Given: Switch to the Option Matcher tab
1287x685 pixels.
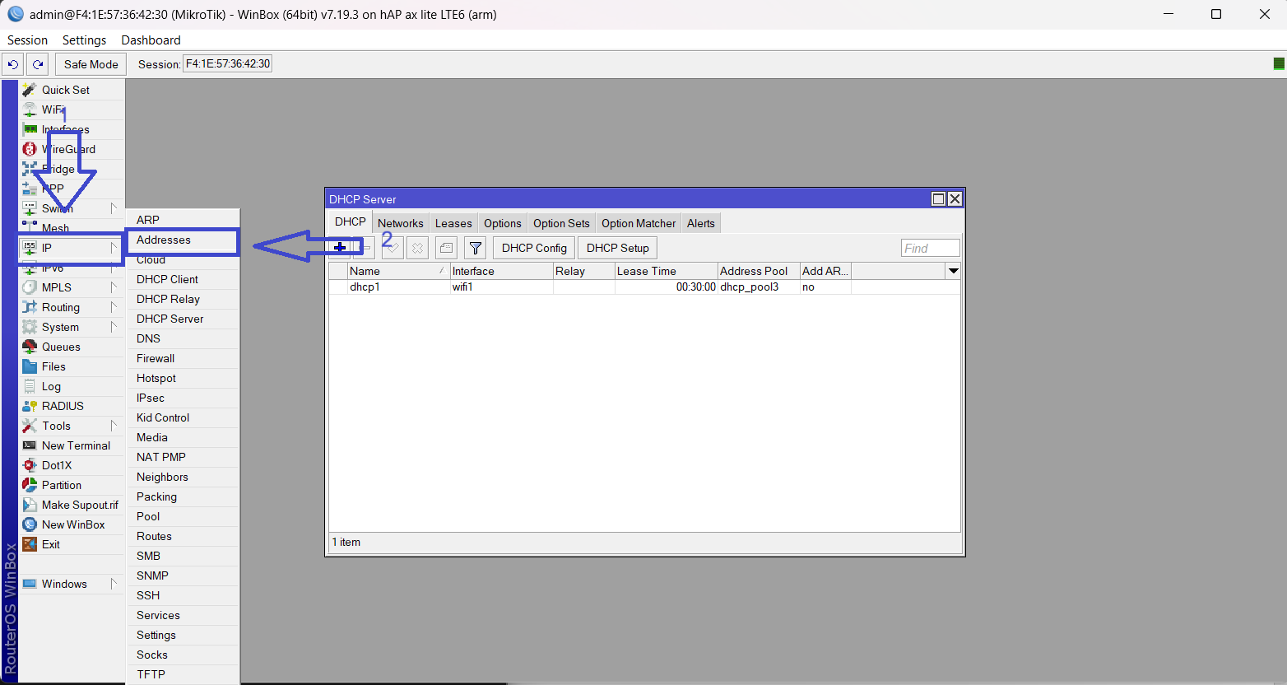Looking at the screenshot, I should point(639,223).
